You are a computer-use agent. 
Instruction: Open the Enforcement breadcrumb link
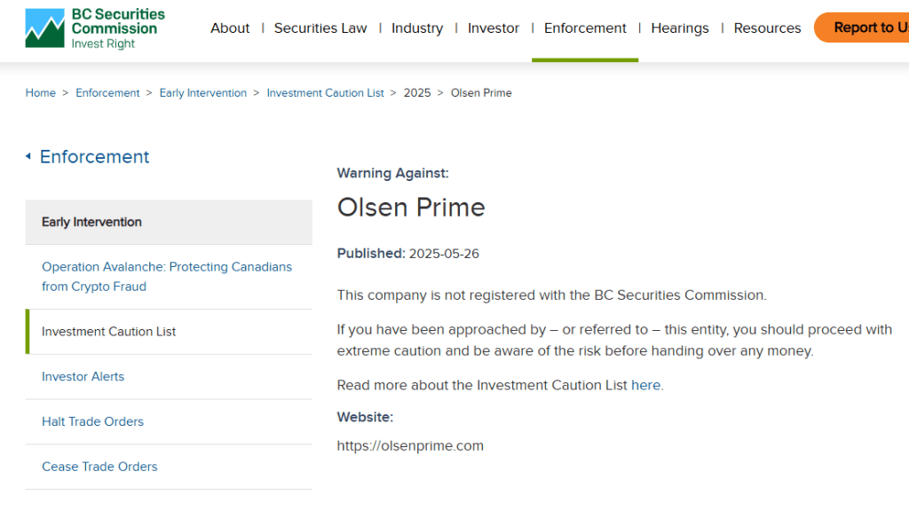pos(107,92)
